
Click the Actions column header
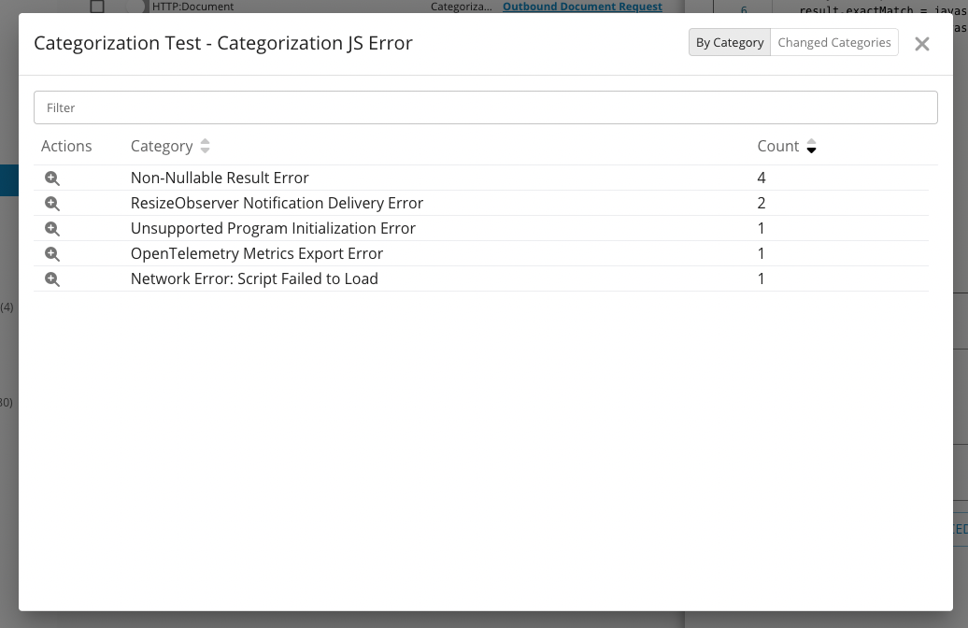click(x=66, y=146)
